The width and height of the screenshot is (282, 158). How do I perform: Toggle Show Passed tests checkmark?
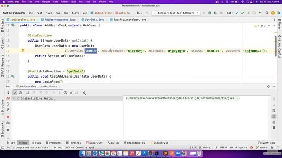[15, 93]
